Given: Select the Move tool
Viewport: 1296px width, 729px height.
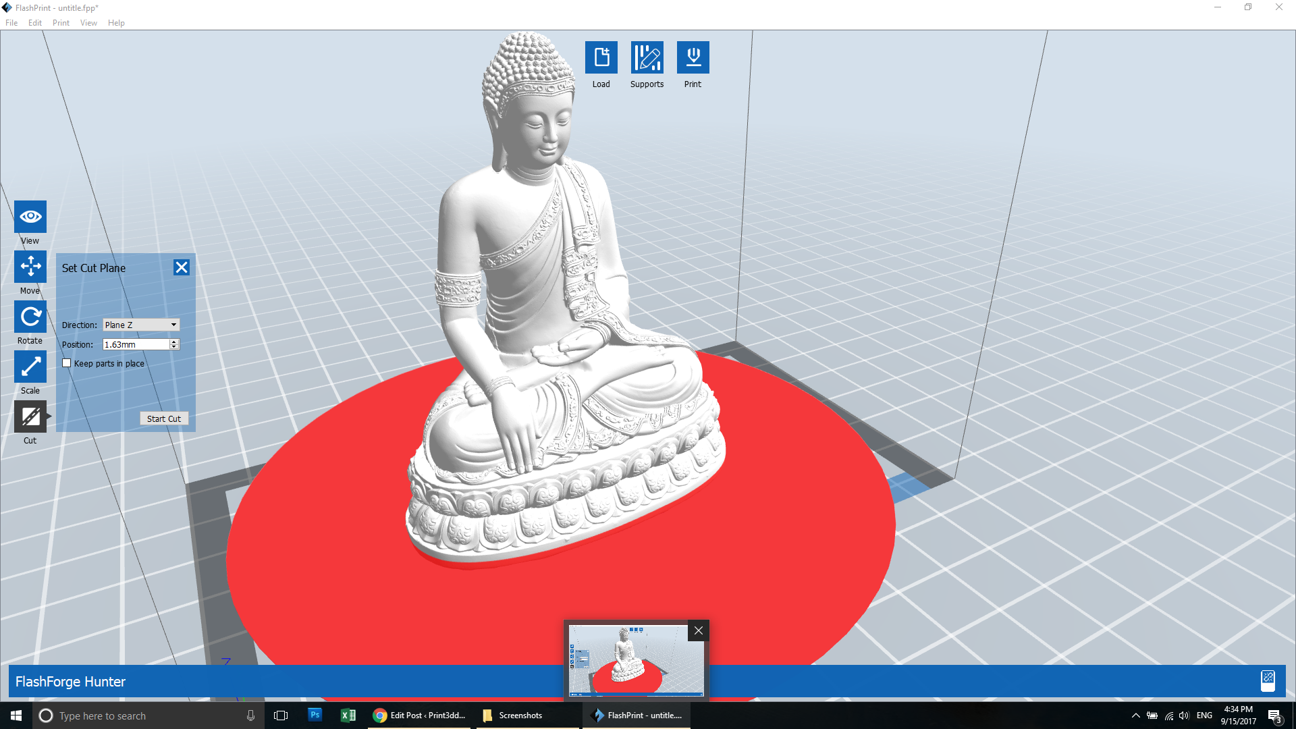Looking at the screenshot, I should (x=30, y=267).
